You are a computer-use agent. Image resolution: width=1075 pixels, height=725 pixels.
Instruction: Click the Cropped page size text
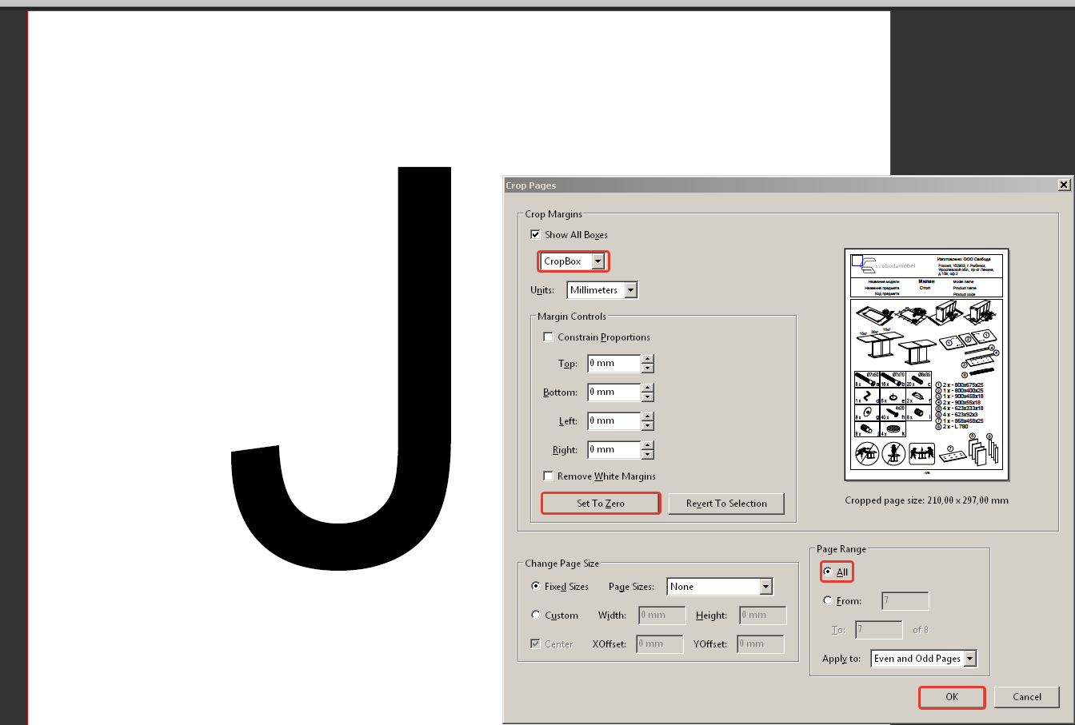point(926,500)
